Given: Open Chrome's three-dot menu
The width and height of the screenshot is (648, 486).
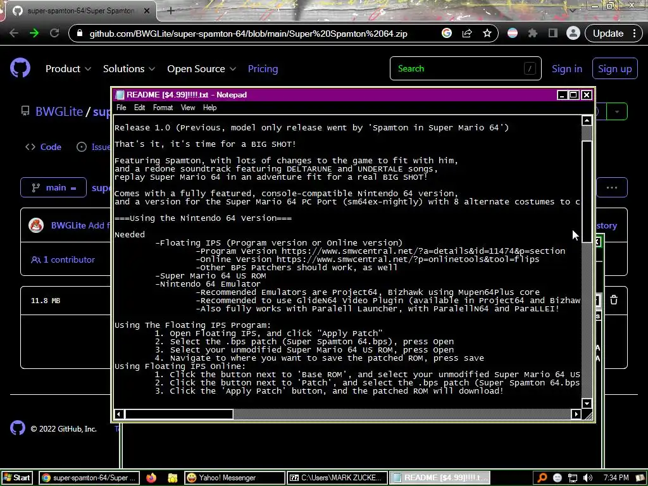Looking at the screenshot, I should click(x=634, y=33).
